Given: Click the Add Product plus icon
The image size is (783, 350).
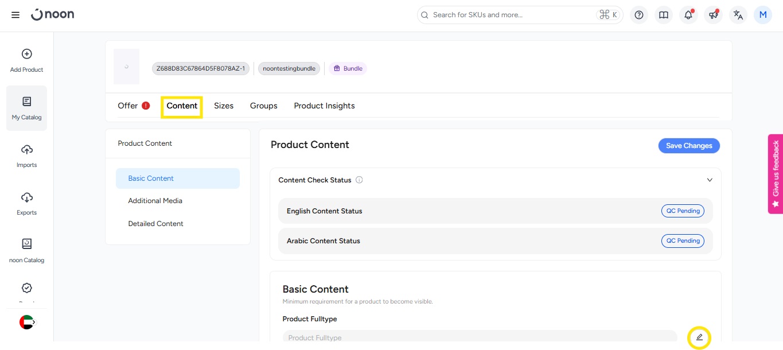Looking at the screenshot, I should coord(26,55).
